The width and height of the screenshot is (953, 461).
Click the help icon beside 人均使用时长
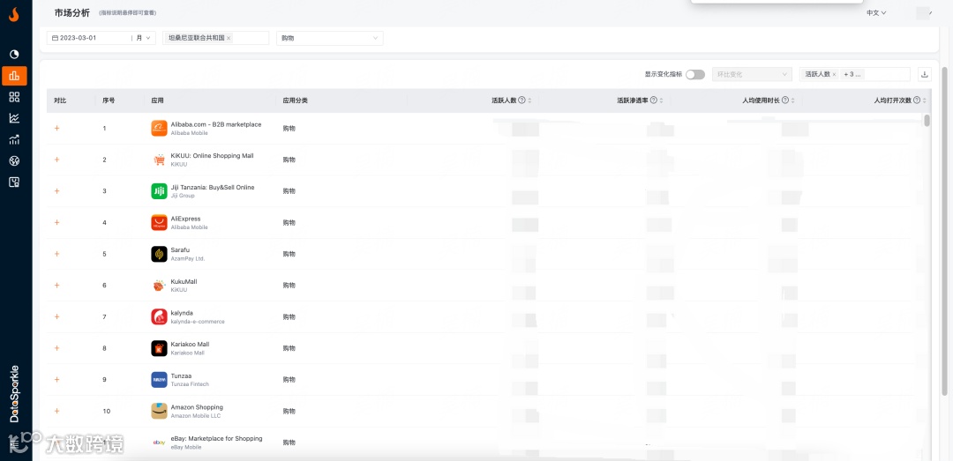click(x=785, y=100)
